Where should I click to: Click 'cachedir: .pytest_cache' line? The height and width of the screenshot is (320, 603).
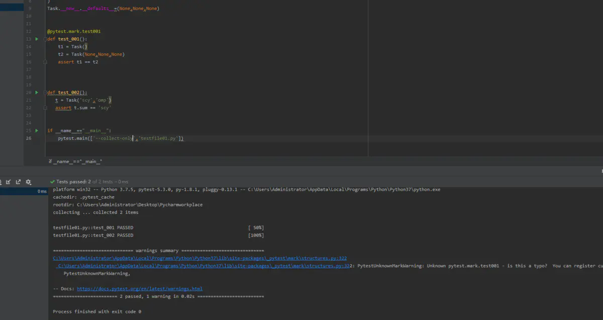[83, 197]
